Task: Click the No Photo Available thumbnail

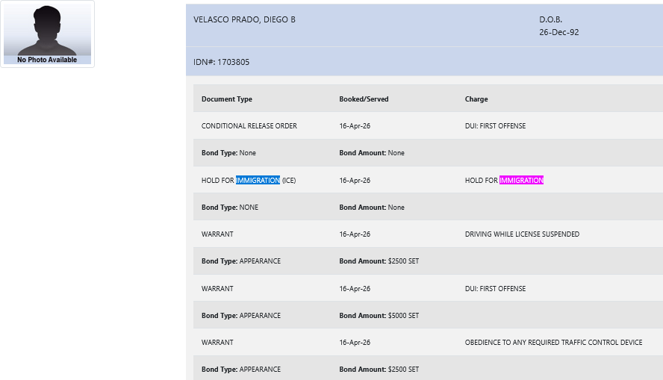Action: (47, 34)
